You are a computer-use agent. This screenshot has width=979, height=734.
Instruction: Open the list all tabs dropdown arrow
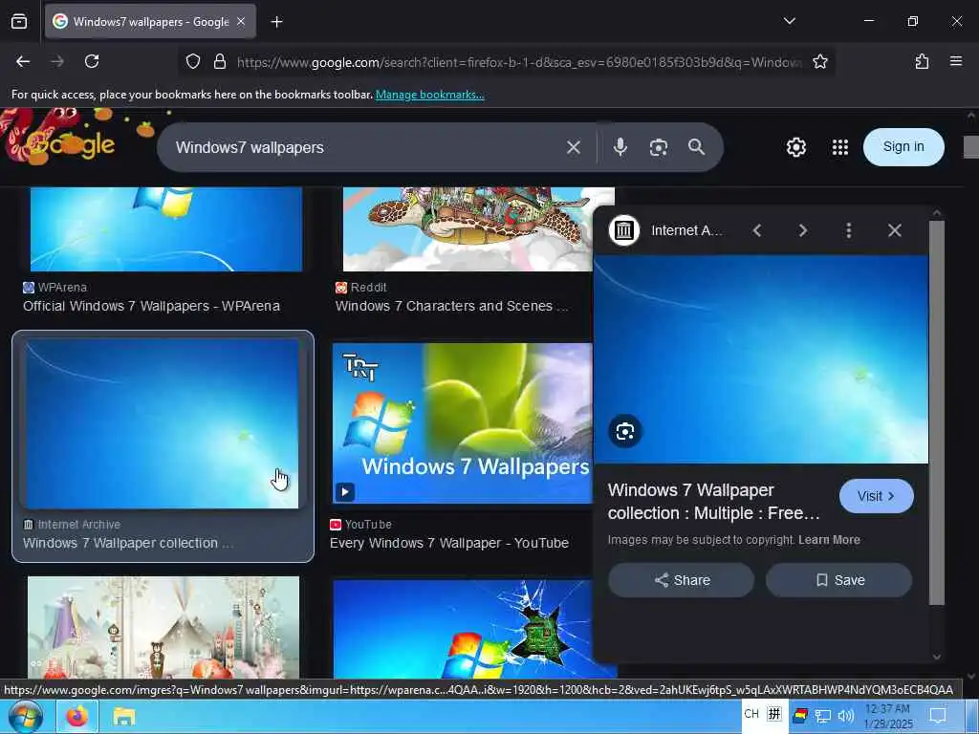pos(789,21)
